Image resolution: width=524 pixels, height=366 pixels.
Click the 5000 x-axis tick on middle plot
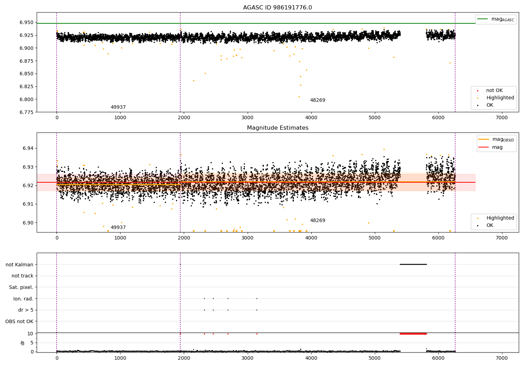pyautogui.click(x=375, y=238)
